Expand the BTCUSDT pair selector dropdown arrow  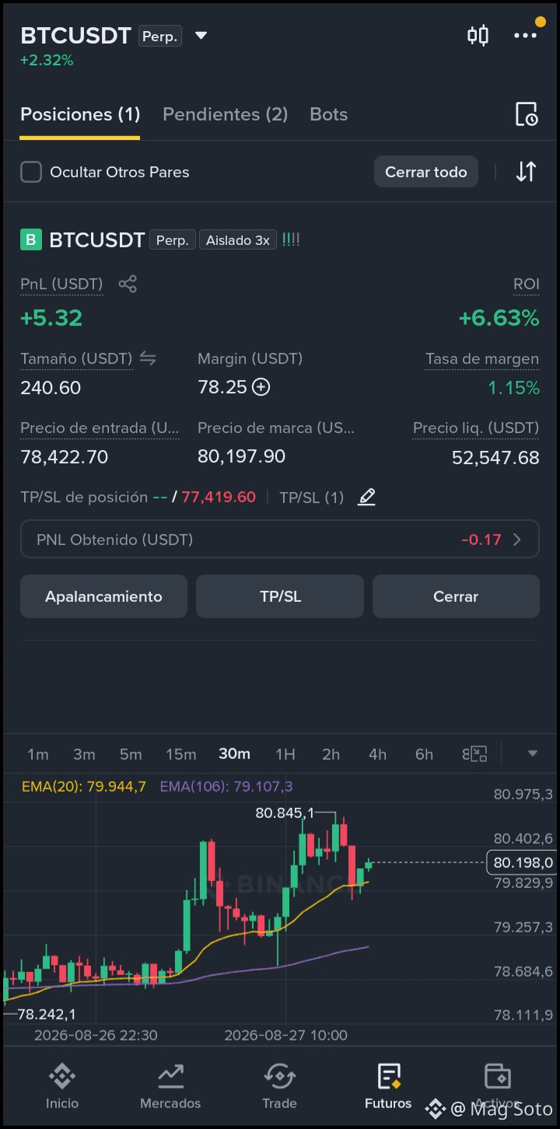click(x=201, y=35)
